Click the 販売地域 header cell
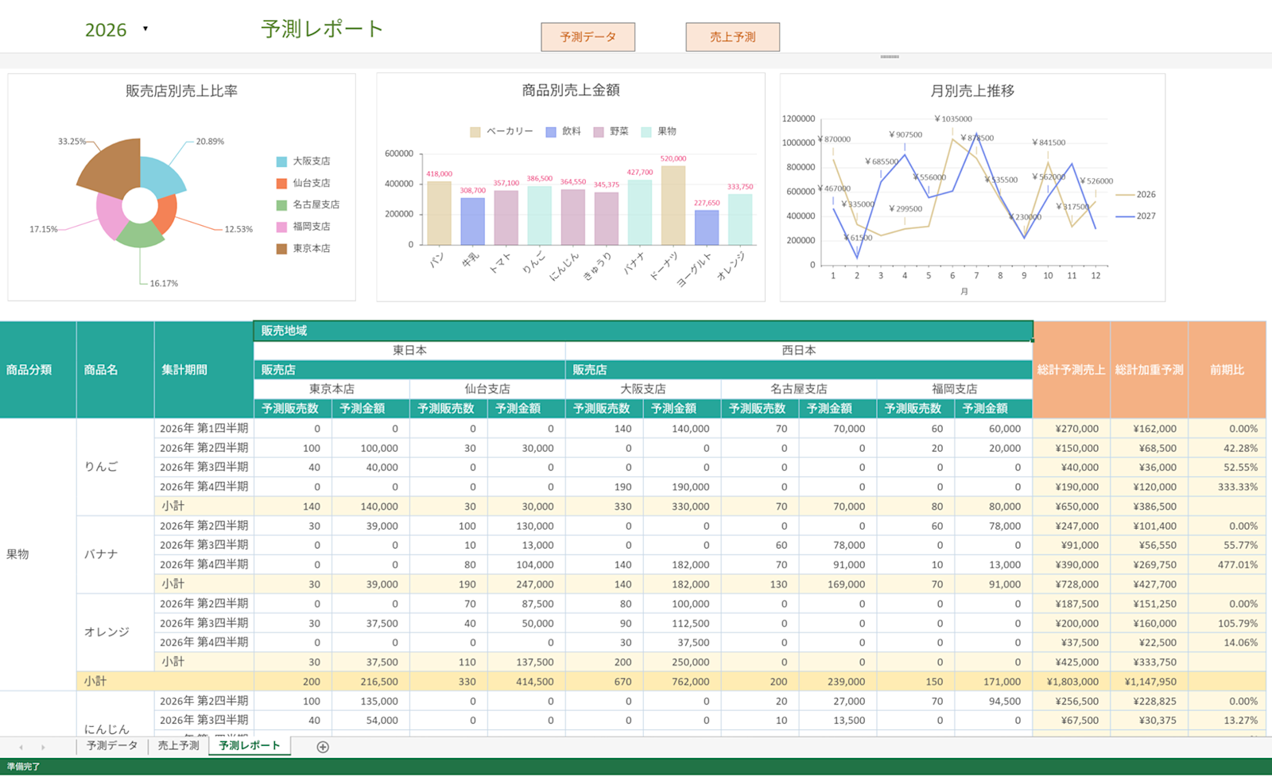Viewport: 1272px width, 777px height. [643, 331]
